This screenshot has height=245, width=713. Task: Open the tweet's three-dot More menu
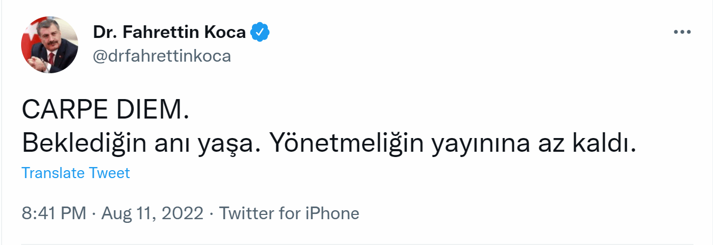[x=682, y=33]
